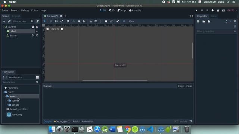Play the project
The width and height of the screenshot is (239, 134).
point(196,10)
